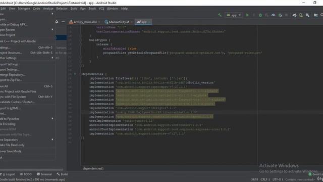Choose Sync Project with Gradle Files entry
Screen dimensions: 323x182
click(x=27, y=92)
